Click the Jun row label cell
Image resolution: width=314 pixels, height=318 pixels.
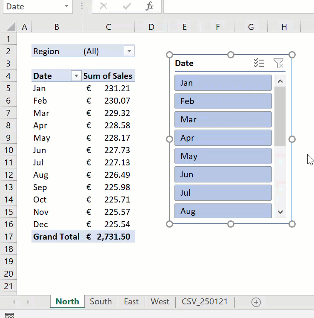(x=57, y=150)
